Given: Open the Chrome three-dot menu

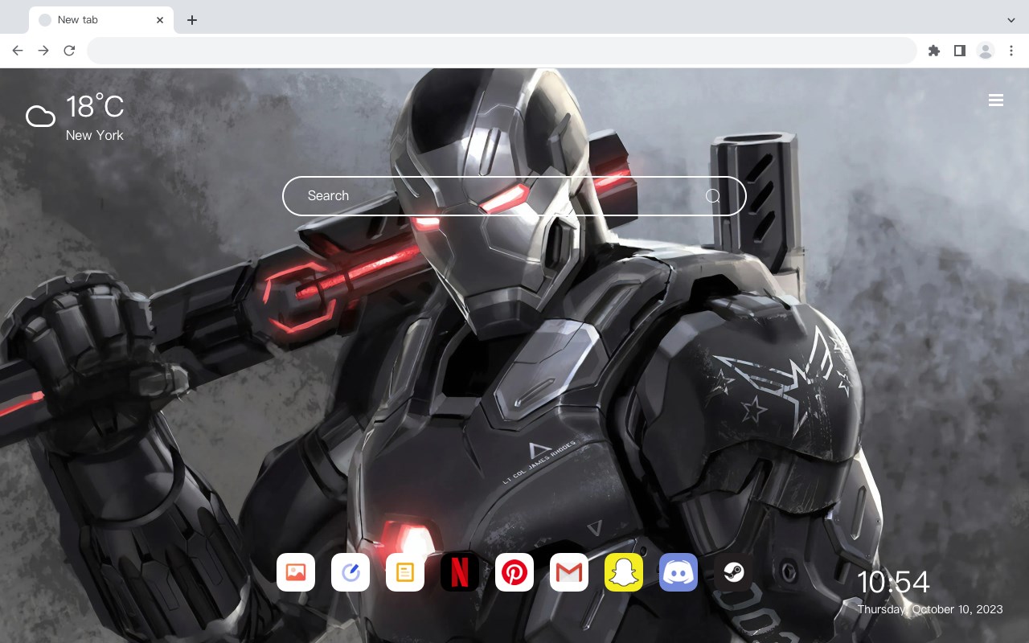Looking at the screenshot, I should (1011, 51).
